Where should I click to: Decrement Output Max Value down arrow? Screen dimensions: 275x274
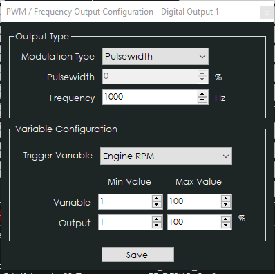[226, 226]
